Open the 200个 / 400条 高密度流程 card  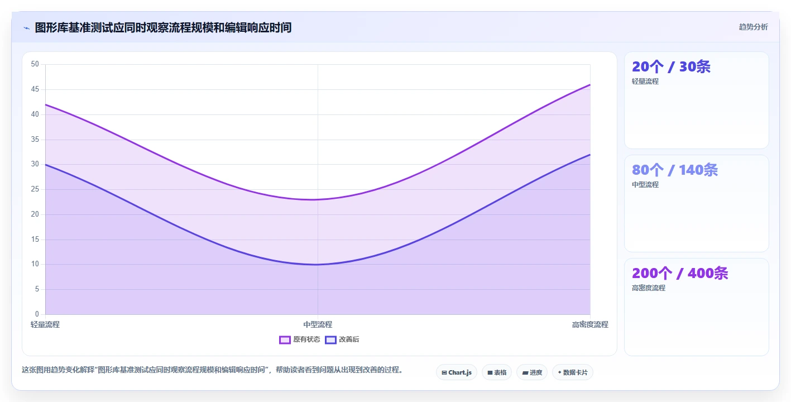[x=696, y=307]
